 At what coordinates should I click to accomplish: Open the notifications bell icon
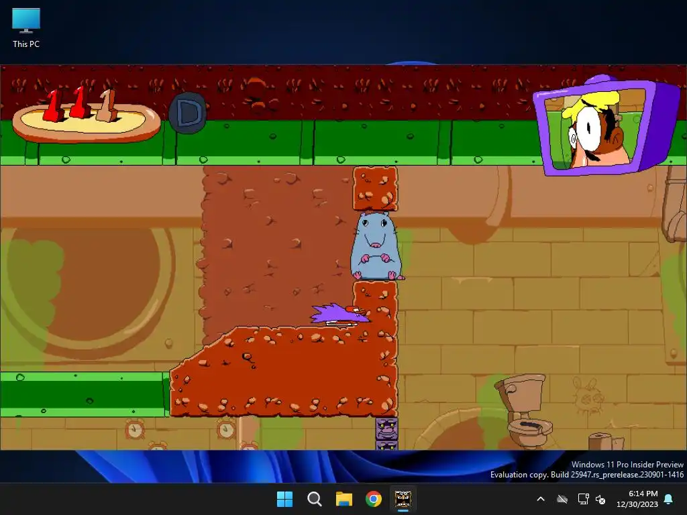coord(669,499)
